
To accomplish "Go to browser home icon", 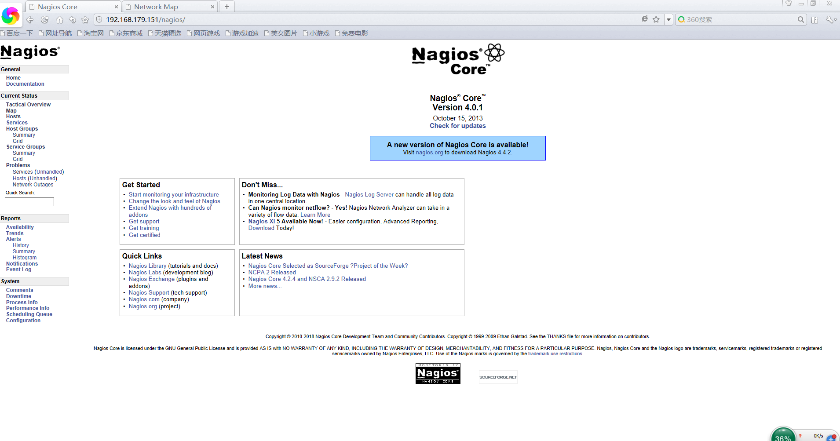I will (59, 20).
